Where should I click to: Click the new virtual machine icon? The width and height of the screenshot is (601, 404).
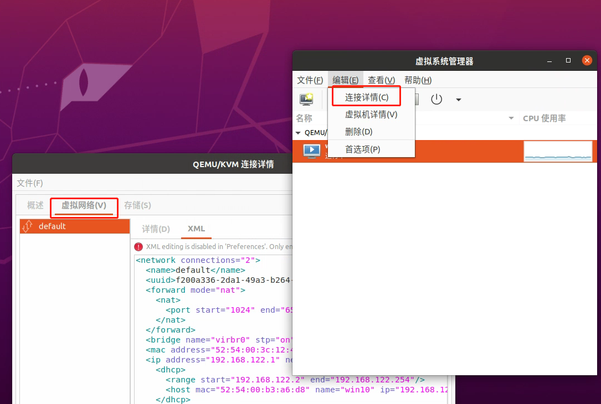(x=306, y=99)
